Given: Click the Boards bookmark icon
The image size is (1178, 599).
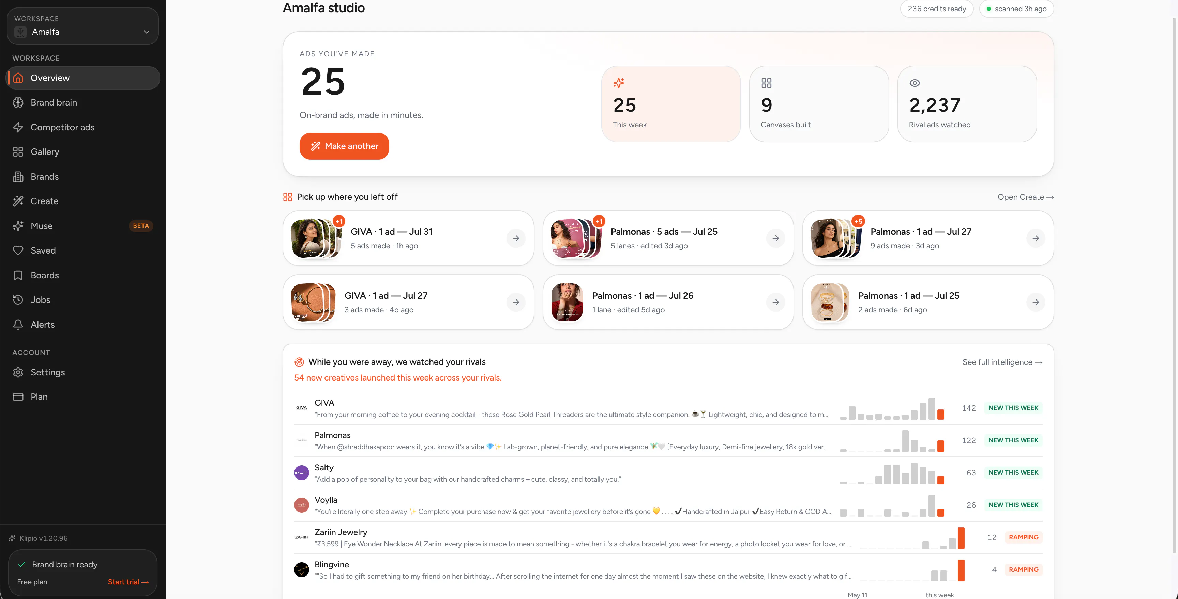Looking at the screenshot, I should [x=18, y=275].
